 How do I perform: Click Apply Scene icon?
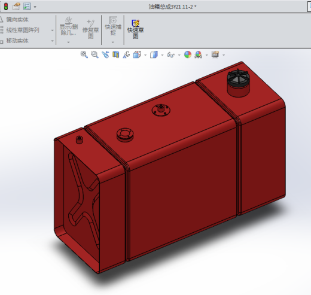(199, 54)
